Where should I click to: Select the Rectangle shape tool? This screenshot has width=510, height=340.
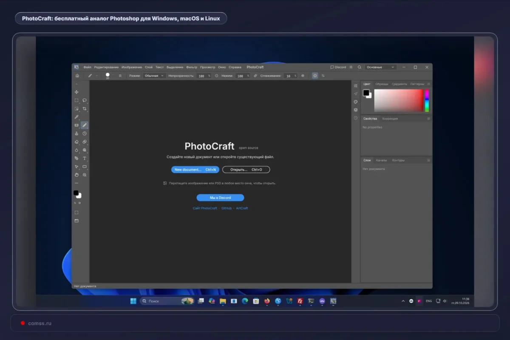coord(85,167)
